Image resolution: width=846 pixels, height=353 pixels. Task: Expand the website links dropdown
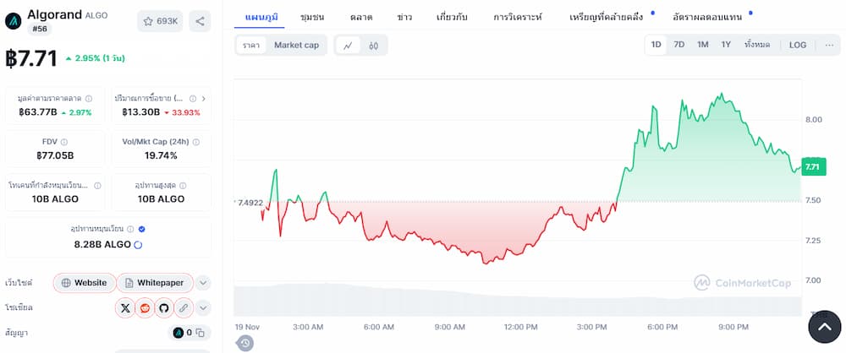point(203,282)
